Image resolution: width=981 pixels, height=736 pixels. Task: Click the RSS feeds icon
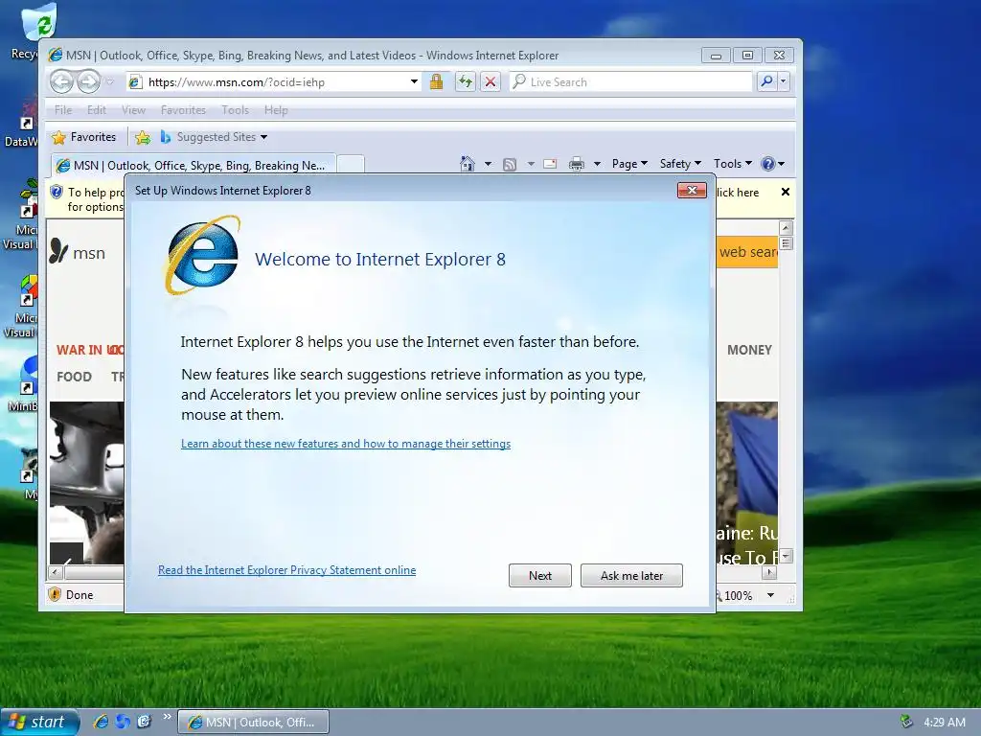click(510, 165)
